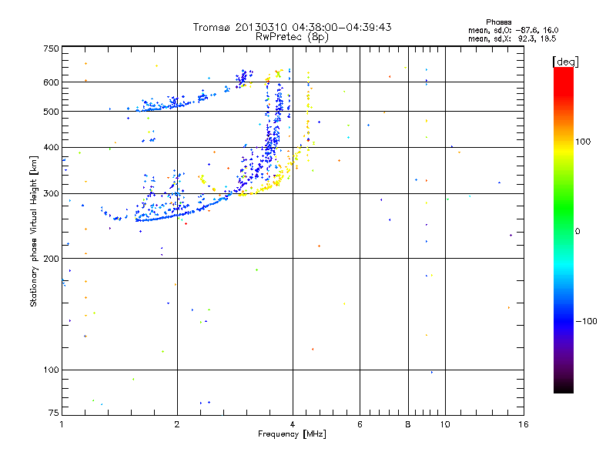
Task: Click the x-axis tick label '6'
Action: tap(360, 424)
